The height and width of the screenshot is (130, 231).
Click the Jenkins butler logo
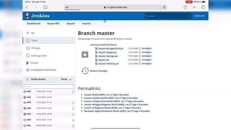coord(27,16)
